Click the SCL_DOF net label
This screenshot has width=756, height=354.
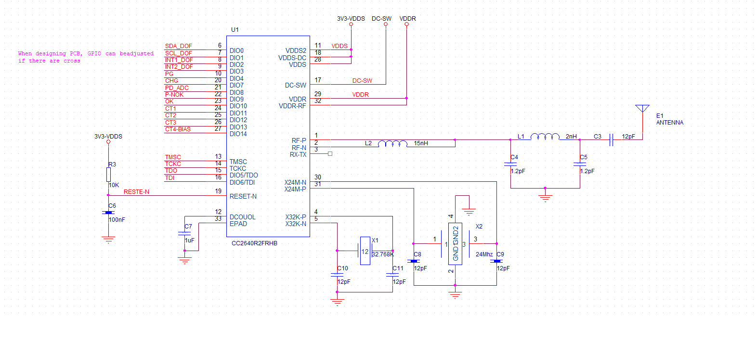click(x=179, y=53)
